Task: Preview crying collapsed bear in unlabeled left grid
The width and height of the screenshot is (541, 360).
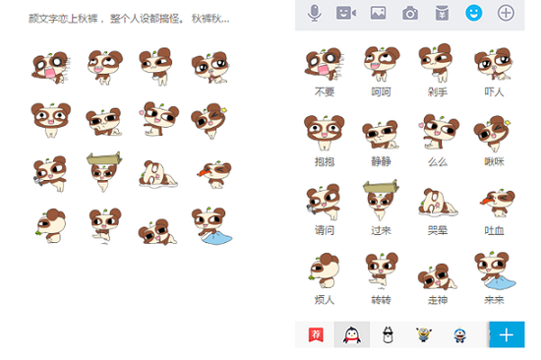Action: click(x=158, y=174)
